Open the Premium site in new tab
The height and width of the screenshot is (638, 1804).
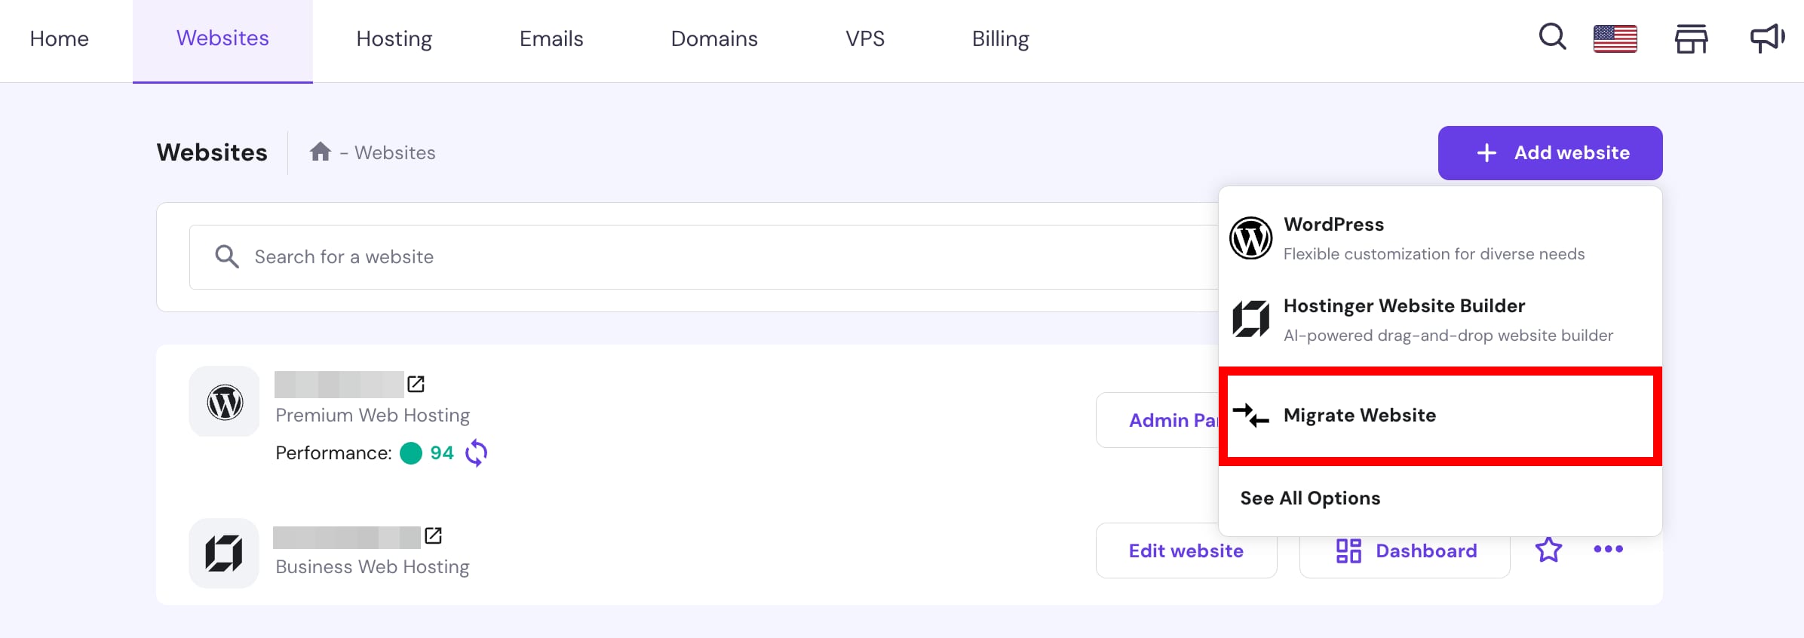click(x=416, y=384)
